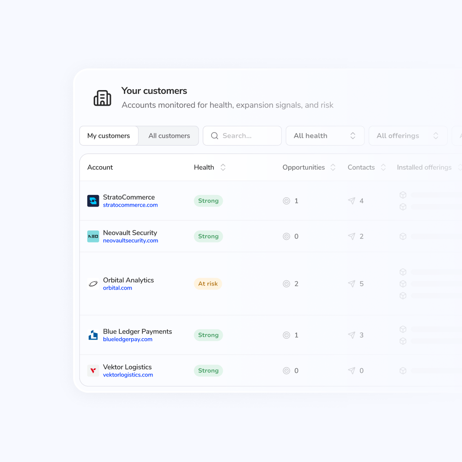The height and width of the screenshot is (462, 462).
Task: Click the Neovault Security logo
Action: click(93, 236)
